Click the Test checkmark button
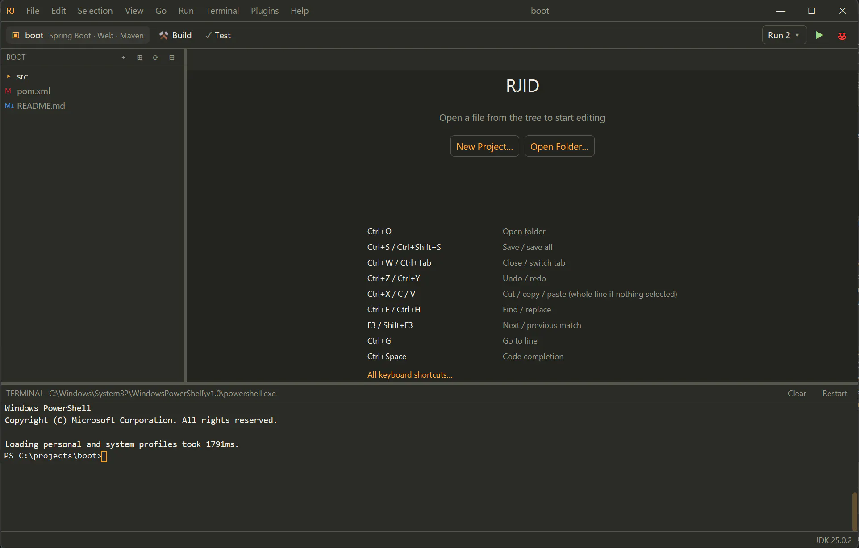 (x=218, y=35)
